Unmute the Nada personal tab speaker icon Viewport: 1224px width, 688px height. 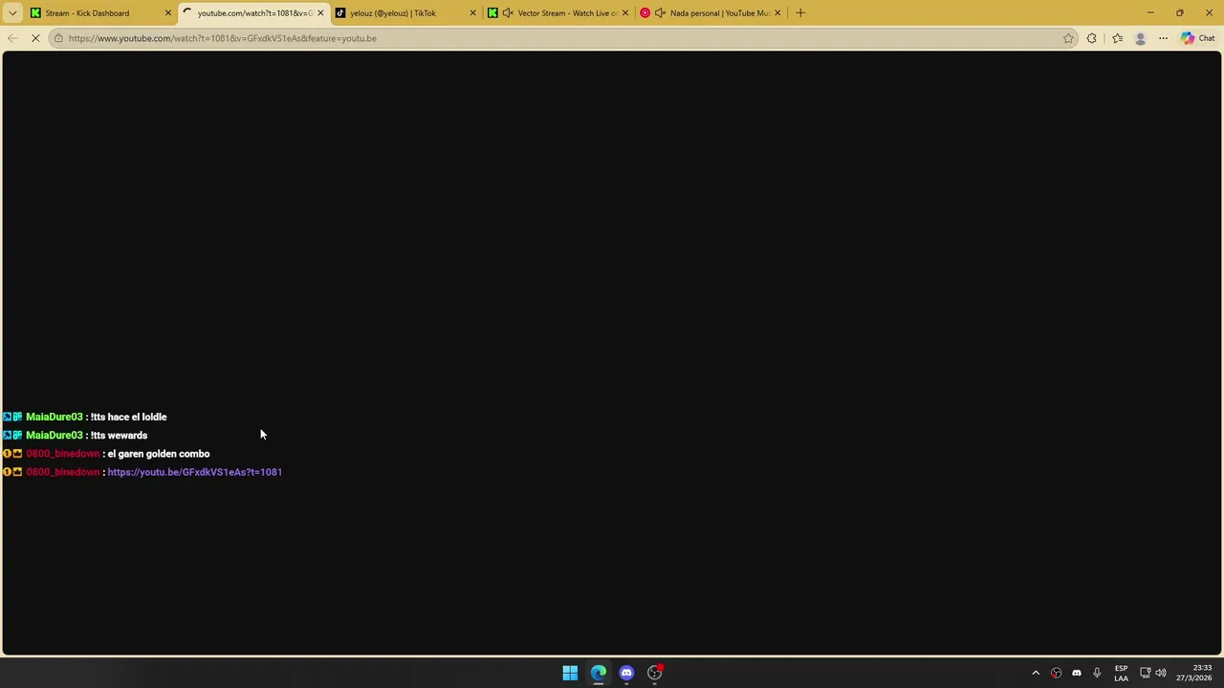point(660,12)
